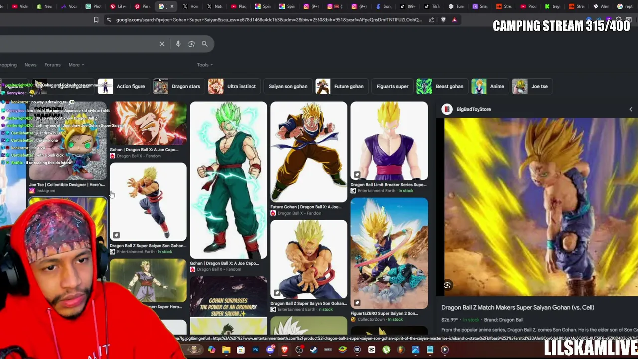Launch CapCut from the taskbar
This screenshot has height=359, width=638.
(x=372, y=350)
